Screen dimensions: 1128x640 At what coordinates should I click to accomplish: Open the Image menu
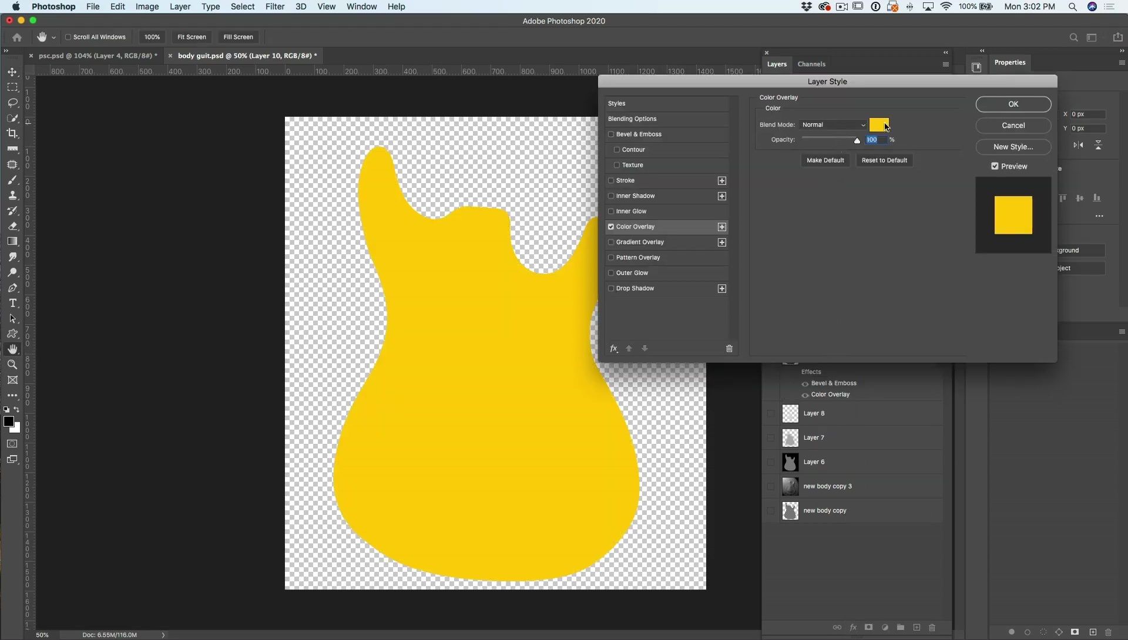tap(147, 6)
